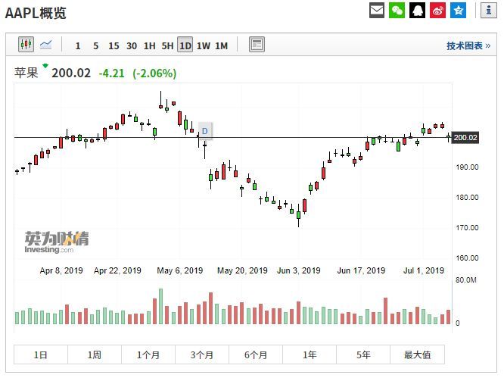Viewport: 504px width, 381px height.
Task: Choose the 1W interval
Action: tap(204, 45)
